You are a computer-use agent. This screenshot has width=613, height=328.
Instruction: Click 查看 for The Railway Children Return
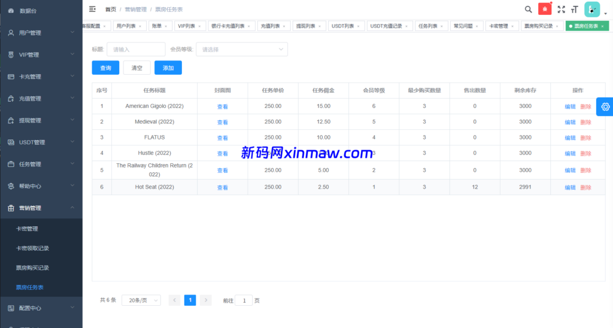tap(223, 170)
